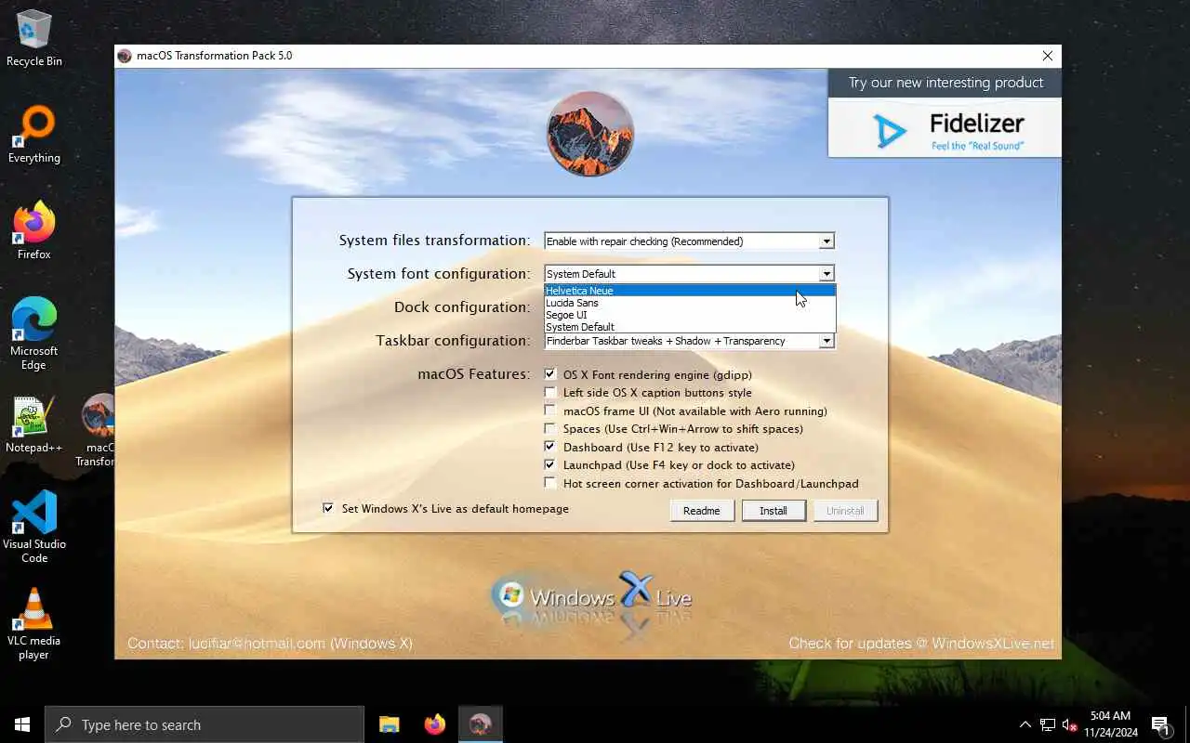This screenshot has width=1190, height=743.
Task: Open the network status tray icon
Action: pos(1048,724)
